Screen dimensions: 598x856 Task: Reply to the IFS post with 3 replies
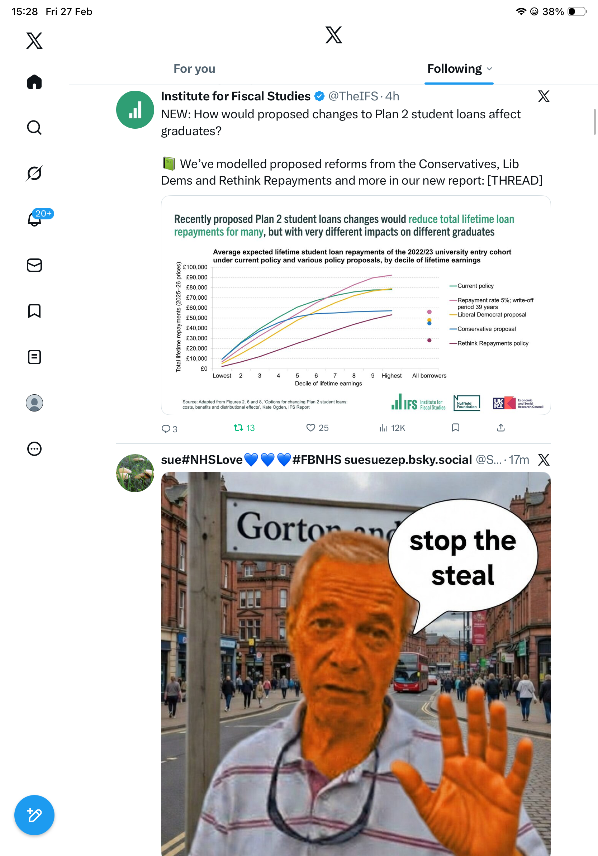pyautogui.click(x=169, y=428)
